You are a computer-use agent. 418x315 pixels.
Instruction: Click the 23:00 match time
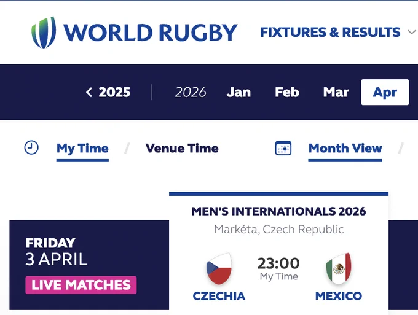[278, 263]
